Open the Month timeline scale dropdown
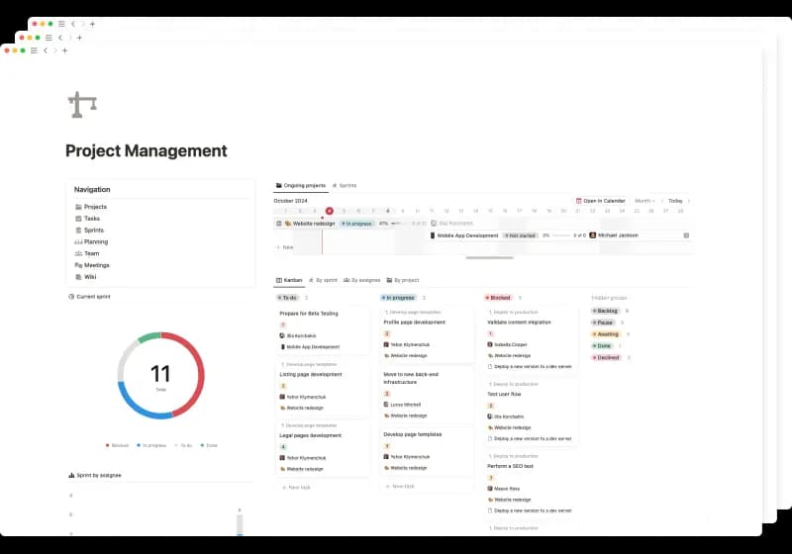792x554 pixels. [644, 201]
